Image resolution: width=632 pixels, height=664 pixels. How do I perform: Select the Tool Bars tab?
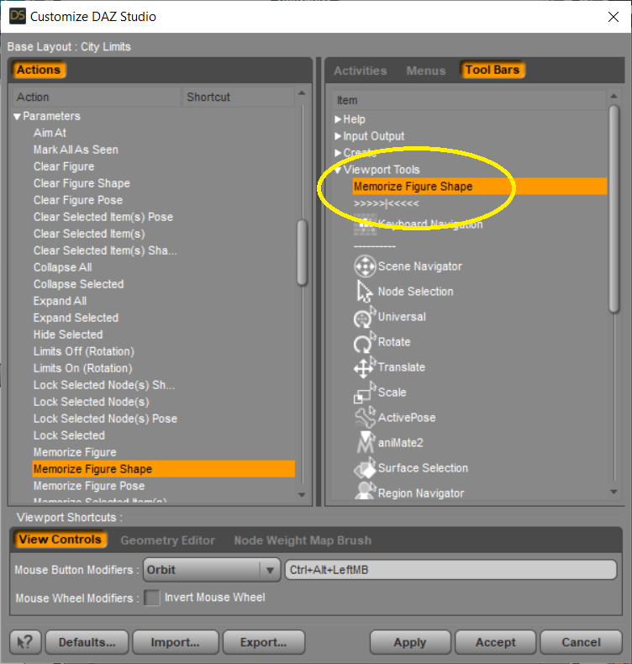492,70
